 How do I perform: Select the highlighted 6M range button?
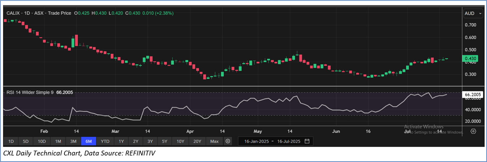pyautogui.click(x=89, y=141)
